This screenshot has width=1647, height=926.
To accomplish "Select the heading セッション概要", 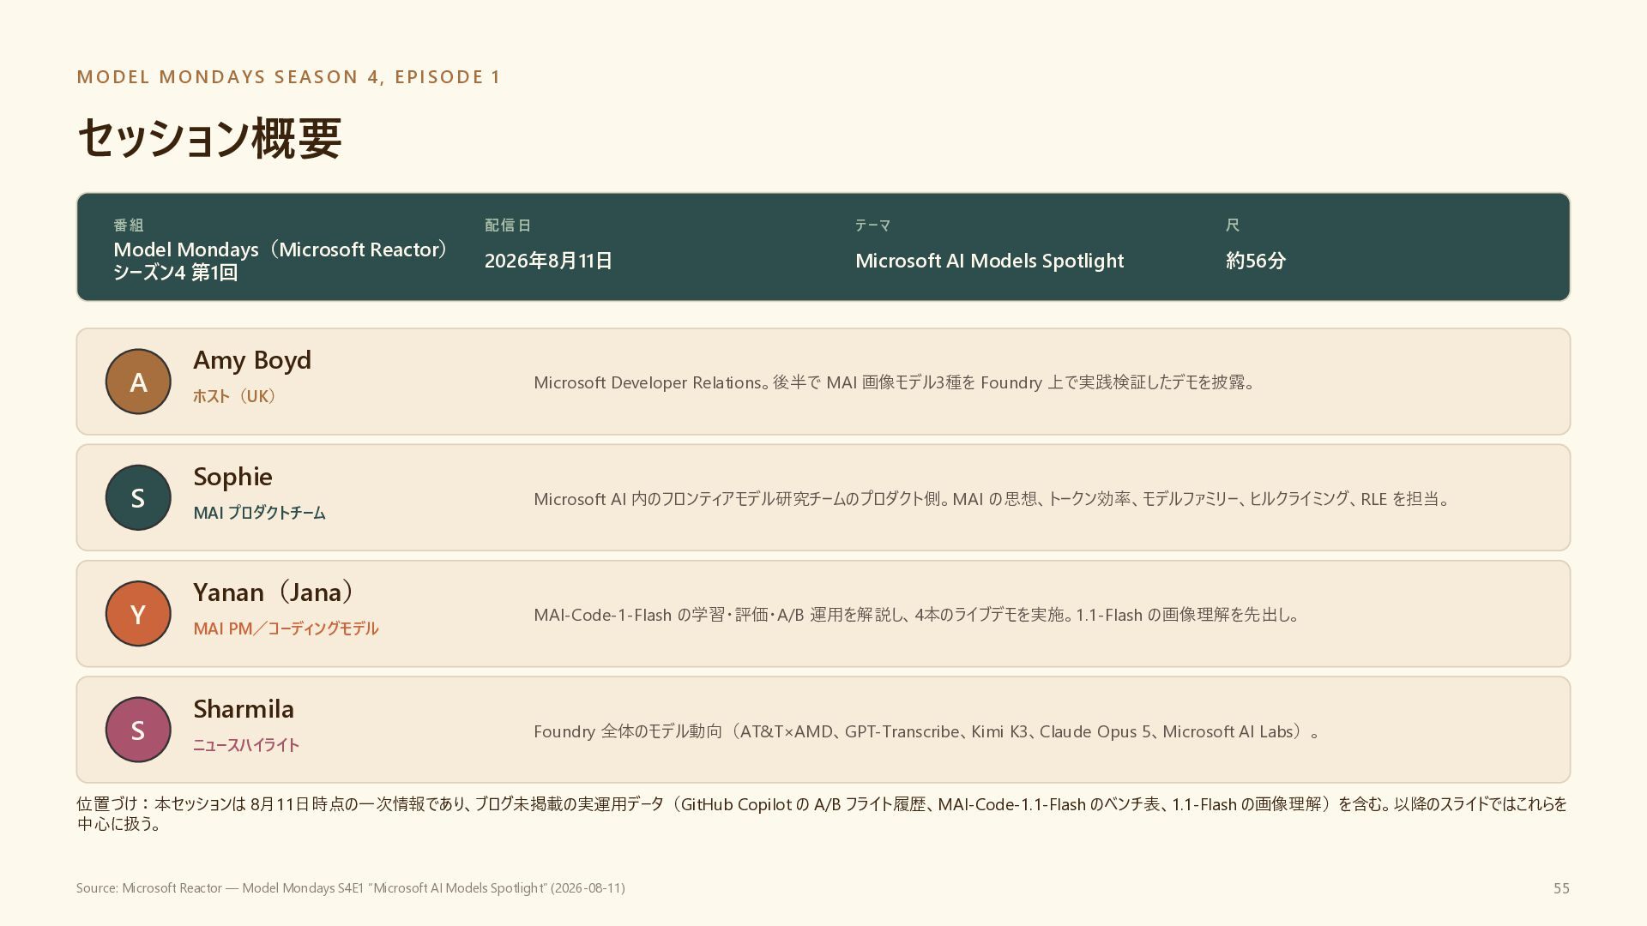I will pos(209,138).
